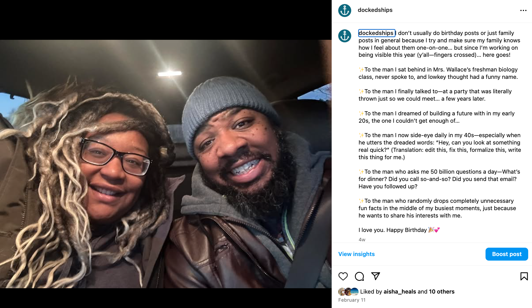Image resolution: width=532 pixels, height=308 pixels.
Task: Click the liker avatars next to Liked by
Action: point(348,292)
